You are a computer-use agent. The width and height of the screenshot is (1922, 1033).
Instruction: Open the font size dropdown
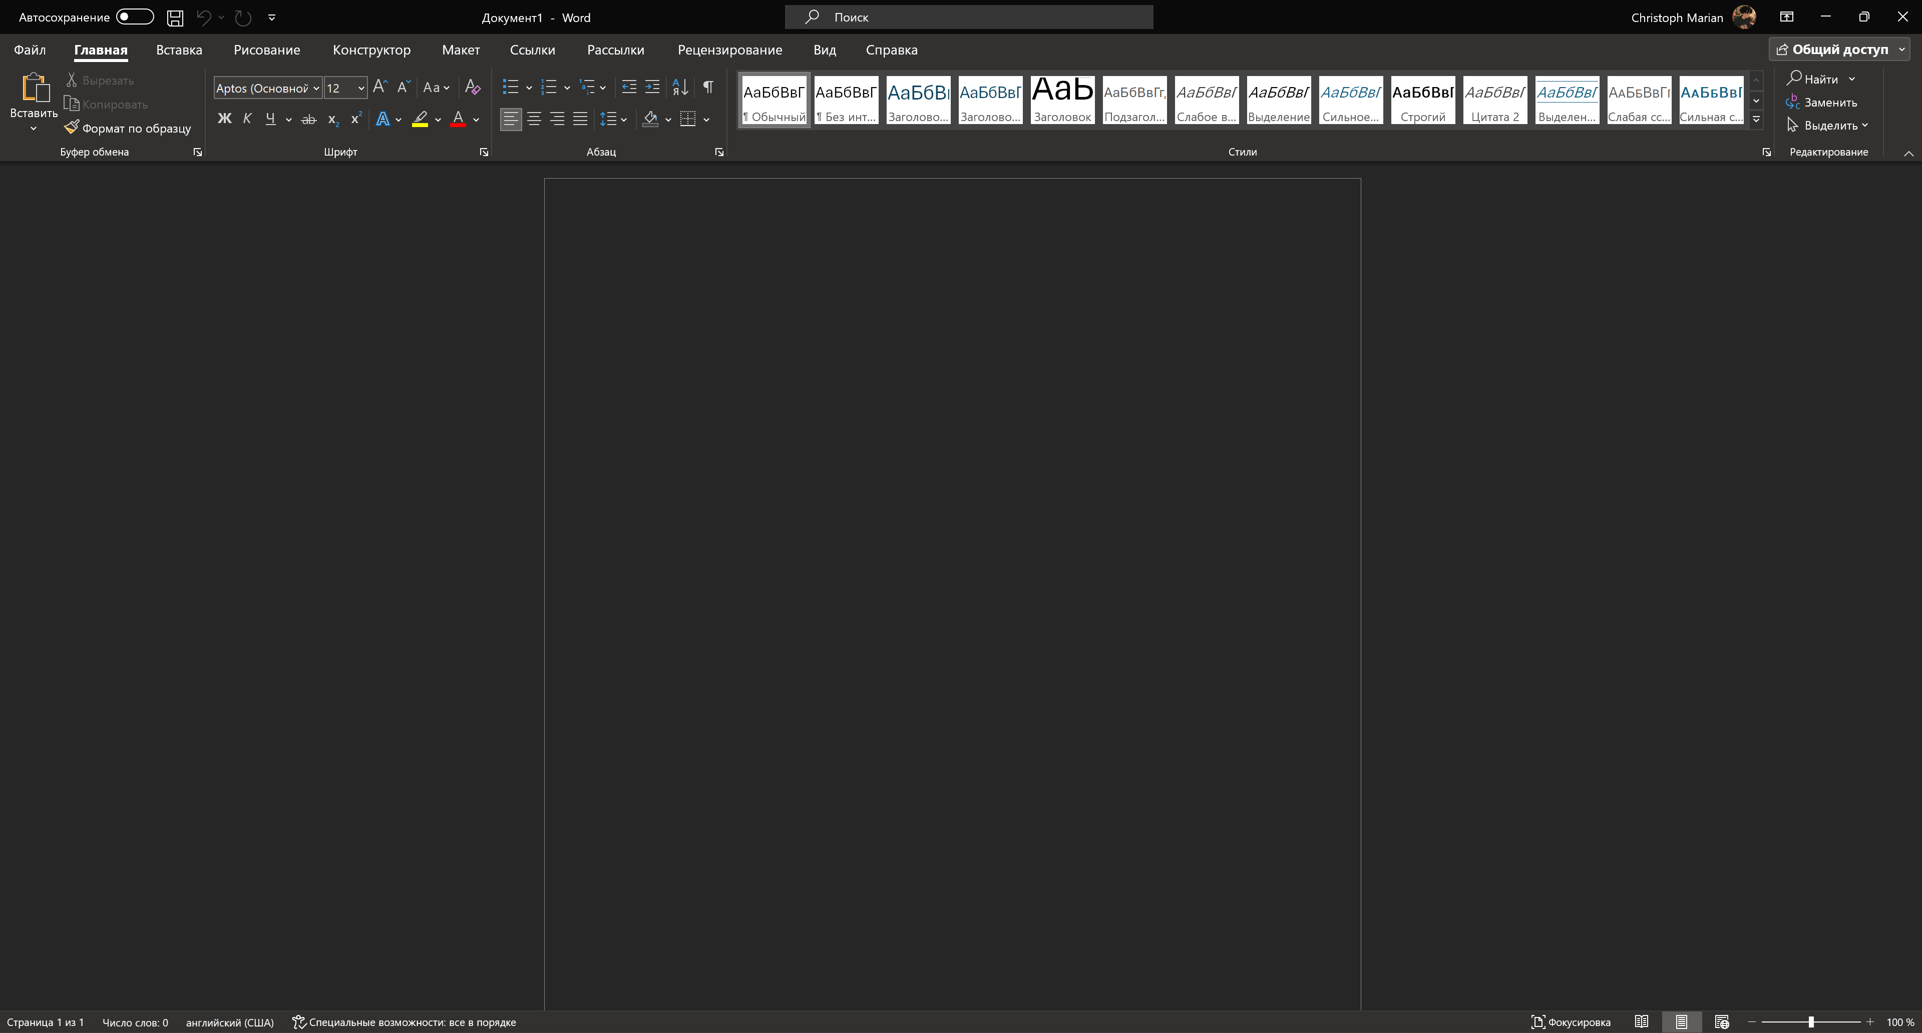(361, 88)
